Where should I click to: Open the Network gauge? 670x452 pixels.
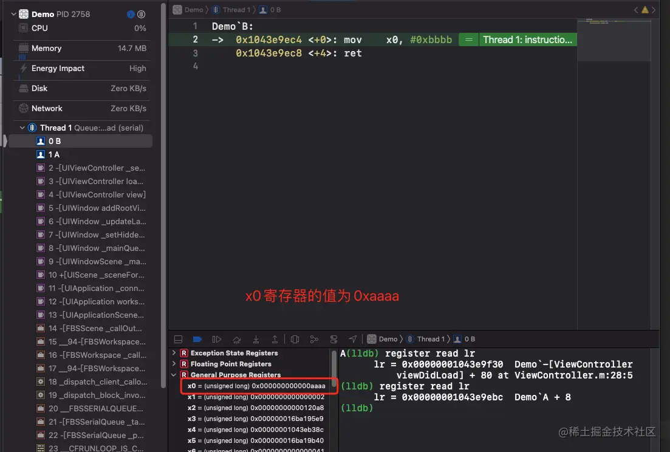[82, 109]
